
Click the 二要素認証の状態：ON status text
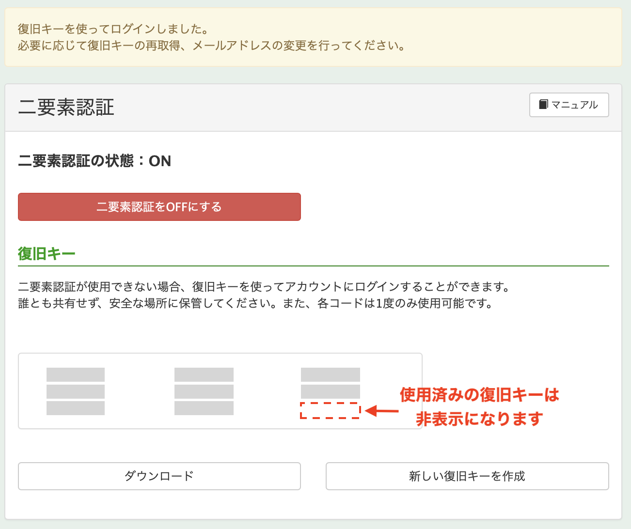tap(94, 161)
